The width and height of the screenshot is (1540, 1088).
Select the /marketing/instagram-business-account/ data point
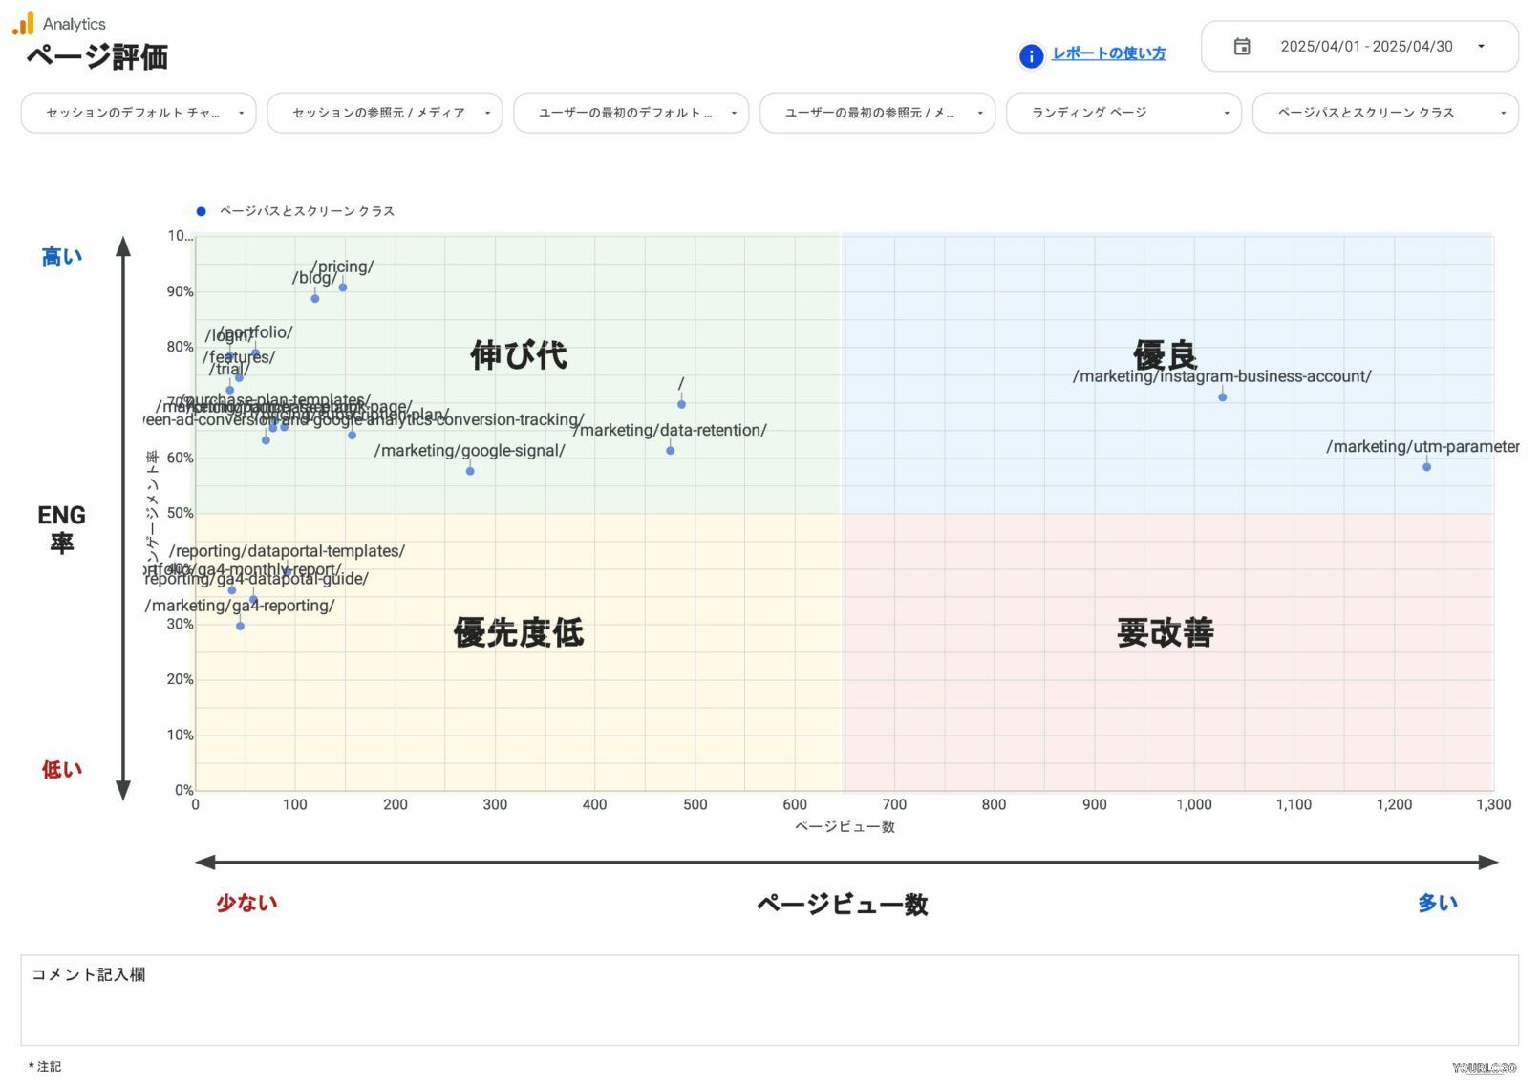click(x=1222, y=396)
